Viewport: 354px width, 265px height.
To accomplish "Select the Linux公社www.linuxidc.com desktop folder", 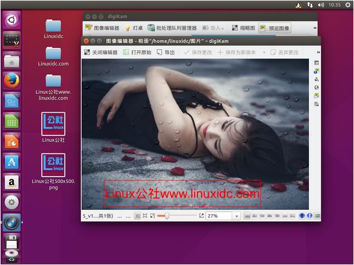I will 53,87.
